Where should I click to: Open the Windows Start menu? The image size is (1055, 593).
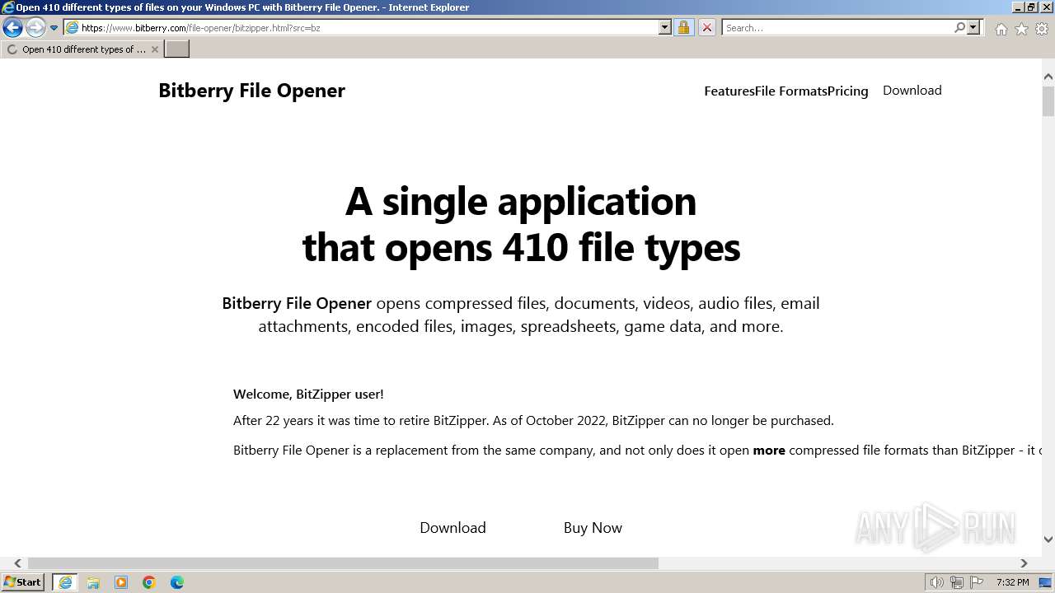coord(23,582)
